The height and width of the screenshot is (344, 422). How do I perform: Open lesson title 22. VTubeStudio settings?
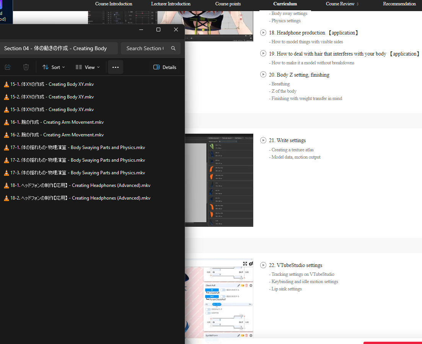click(x=295, y=265)
